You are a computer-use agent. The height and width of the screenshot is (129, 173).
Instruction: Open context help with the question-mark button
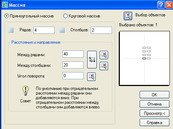point(161,5)
